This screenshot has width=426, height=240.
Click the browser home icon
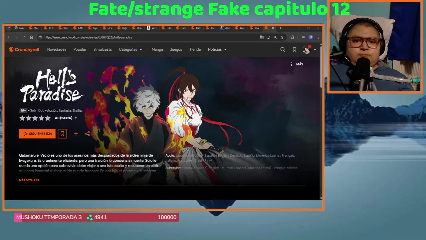[x=31, y=37]
